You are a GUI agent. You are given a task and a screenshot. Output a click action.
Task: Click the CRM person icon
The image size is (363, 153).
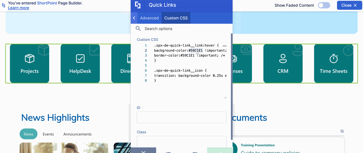(x=283, y=58)
